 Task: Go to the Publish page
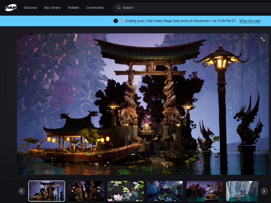74,7
